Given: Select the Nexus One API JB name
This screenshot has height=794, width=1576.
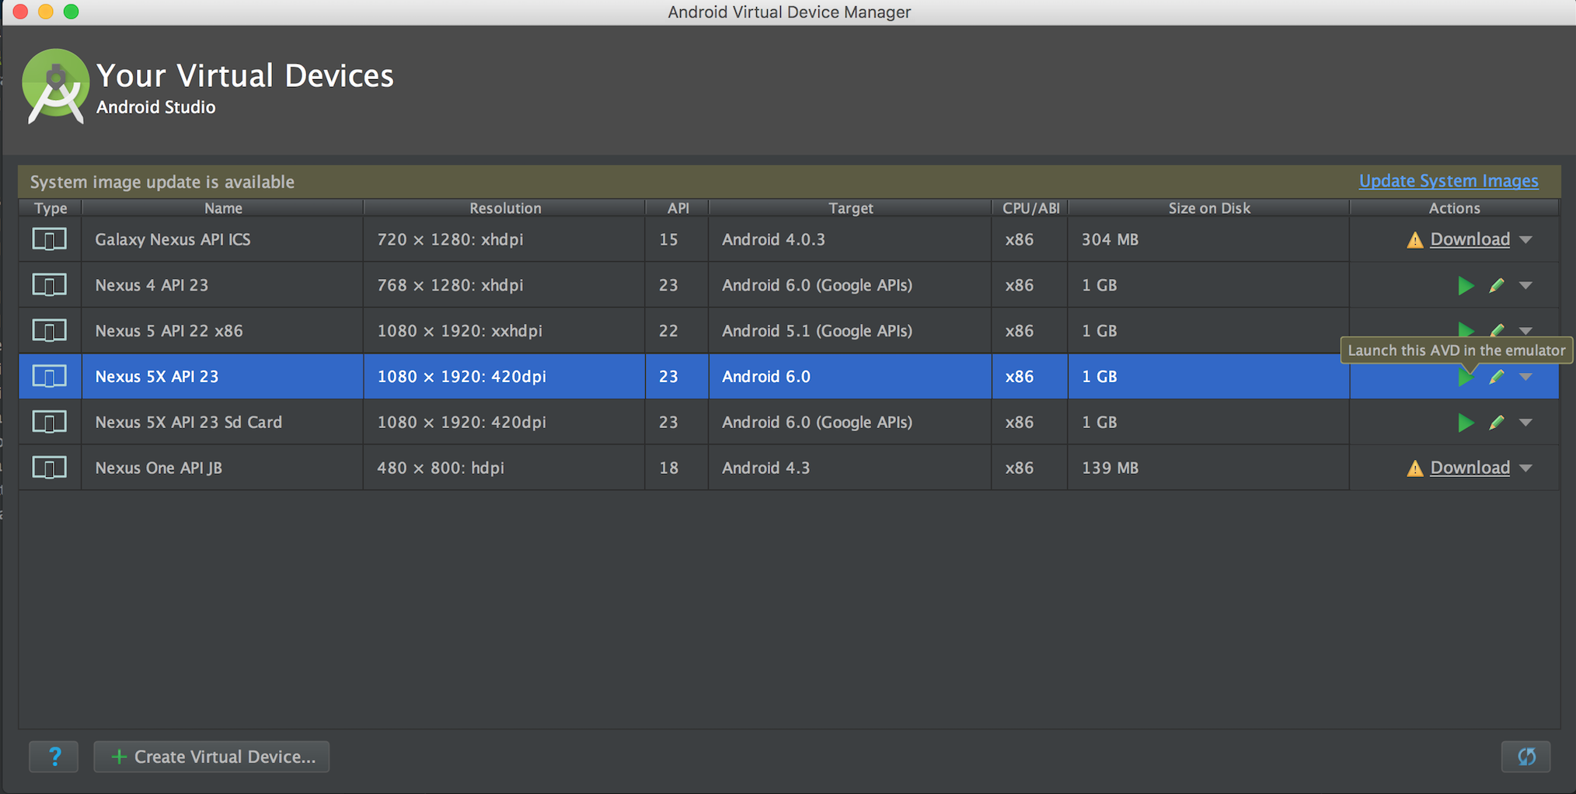Looking at the screenshot, I should [159, 468].
